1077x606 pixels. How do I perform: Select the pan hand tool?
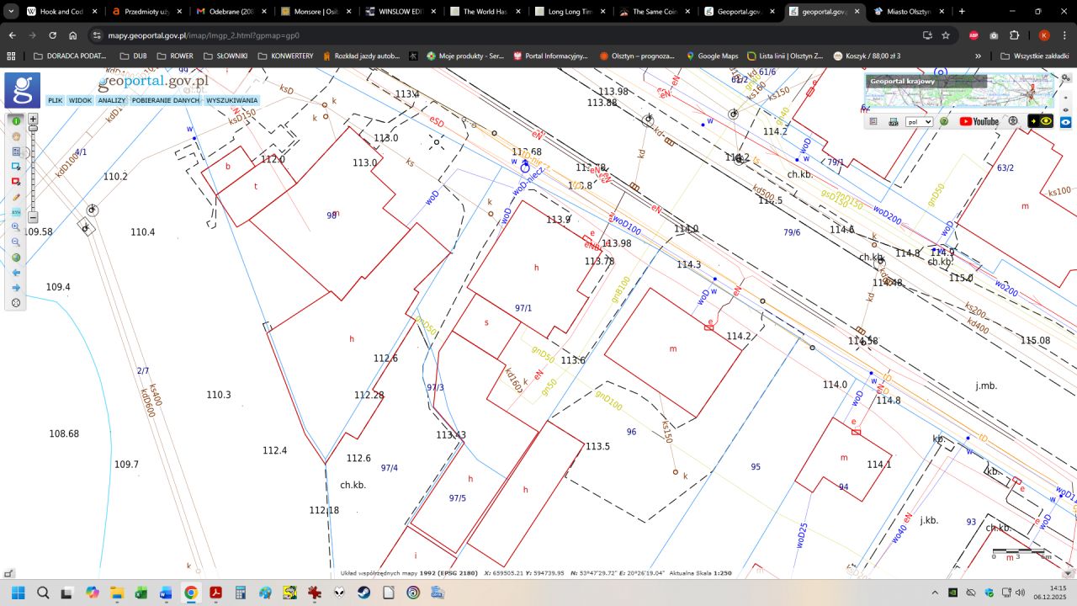pyautogui.click(x=16, y=136)
